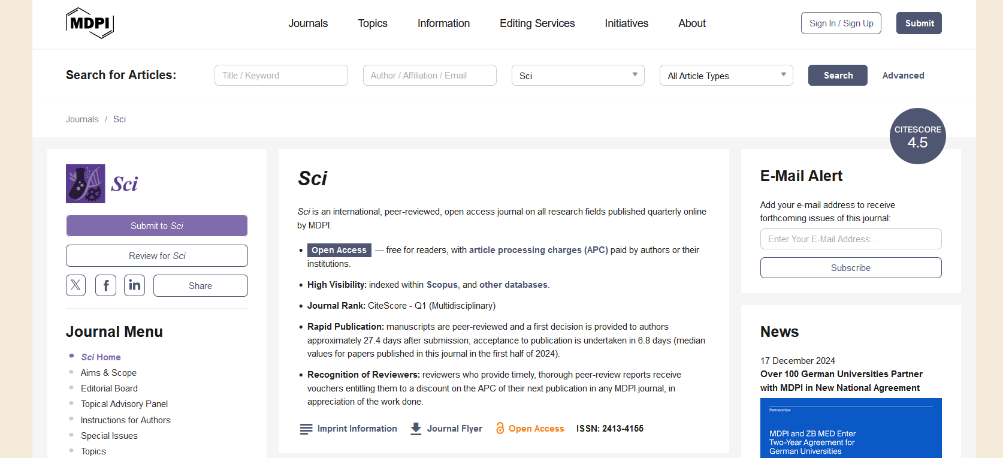Open the Journals menu
1003x458 pixels.
(308, 23)
